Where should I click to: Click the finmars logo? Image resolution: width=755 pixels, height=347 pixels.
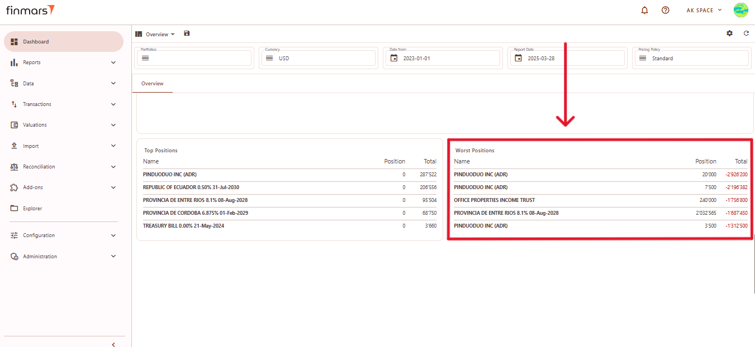pos(30,10)
